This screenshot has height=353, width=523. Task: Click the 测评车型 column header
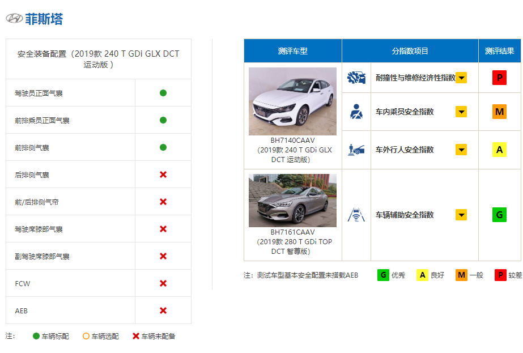click(293, 51)
